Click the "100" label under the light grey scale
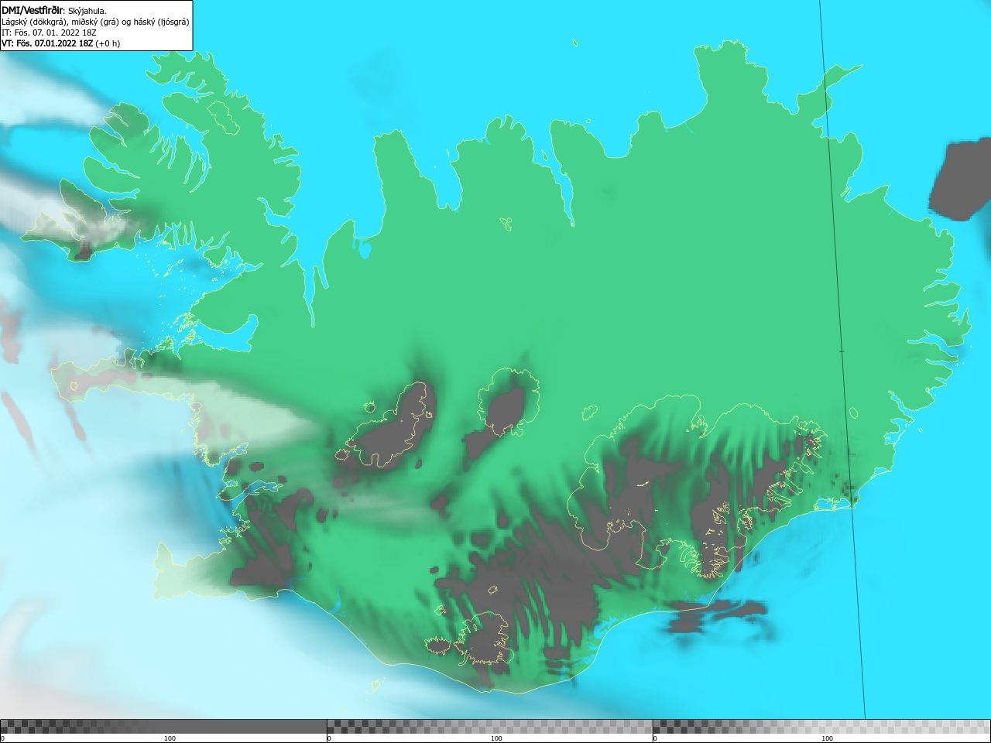 tap(827, 738)
